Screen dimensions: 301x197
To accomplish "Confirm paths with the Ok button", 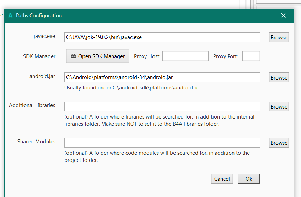I will [249, 179].
